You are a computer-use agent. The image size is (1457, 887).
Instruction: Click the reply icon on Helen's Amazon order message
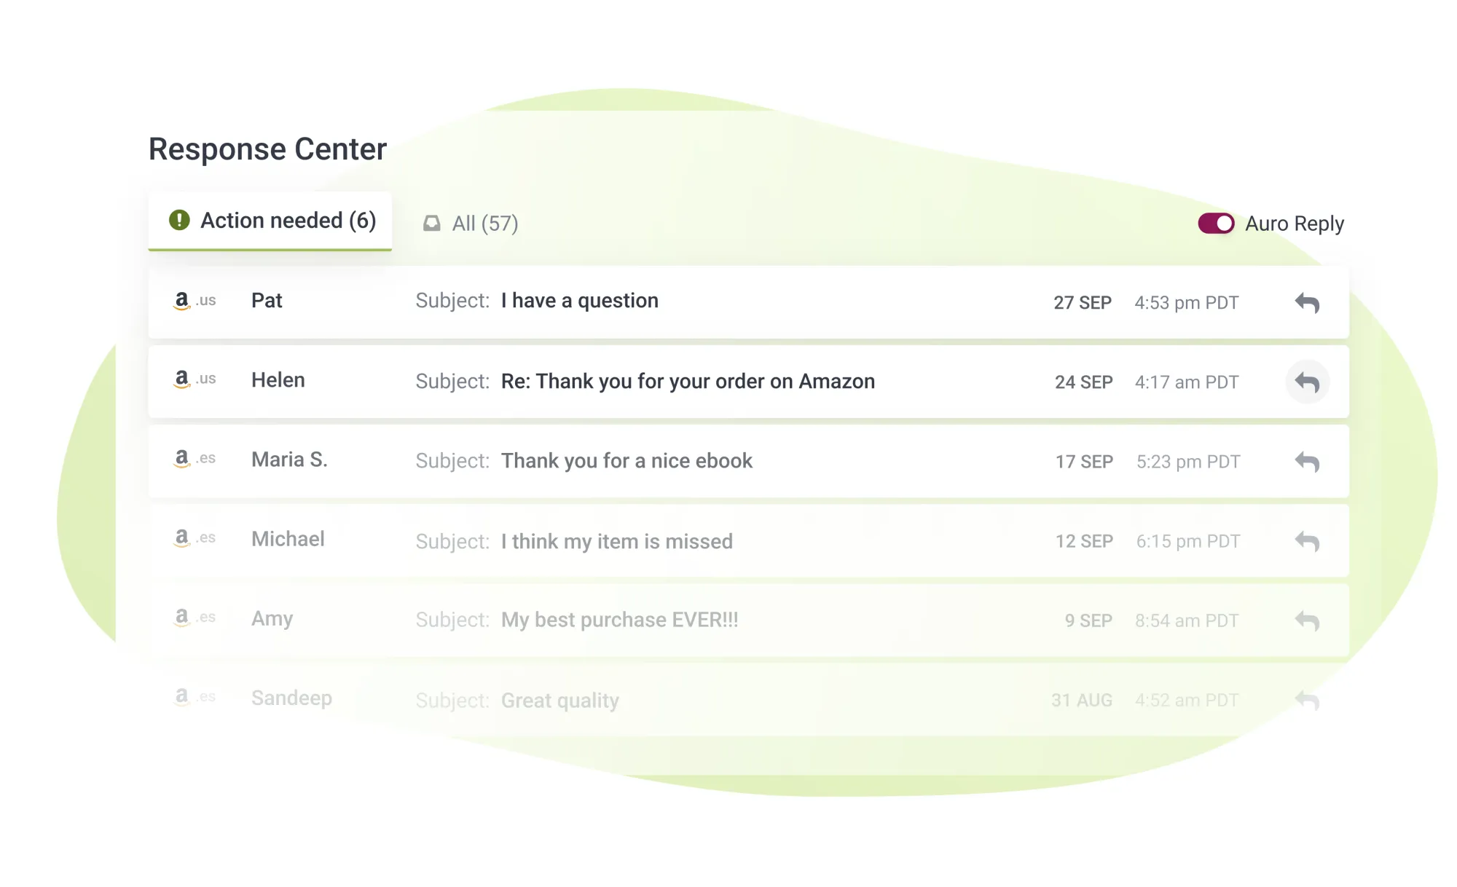(x=1308, y=382)
